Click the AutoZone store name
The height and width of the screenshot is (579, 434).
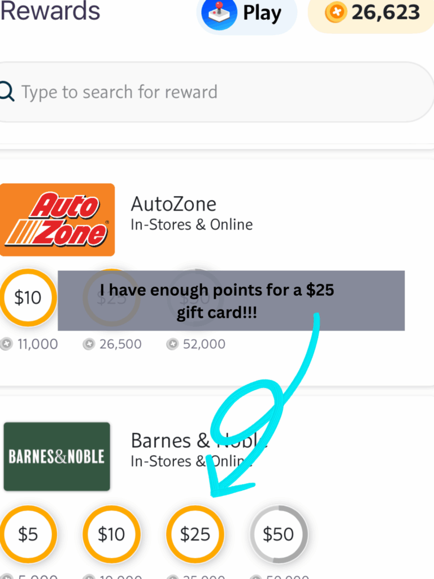(173, 204)
